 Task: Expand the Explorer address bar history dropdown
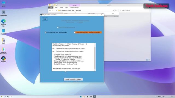(x=113, y=10)
